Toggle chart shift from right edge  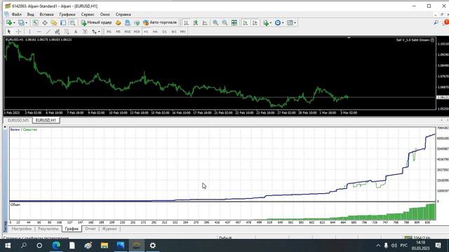click(255, 23)
